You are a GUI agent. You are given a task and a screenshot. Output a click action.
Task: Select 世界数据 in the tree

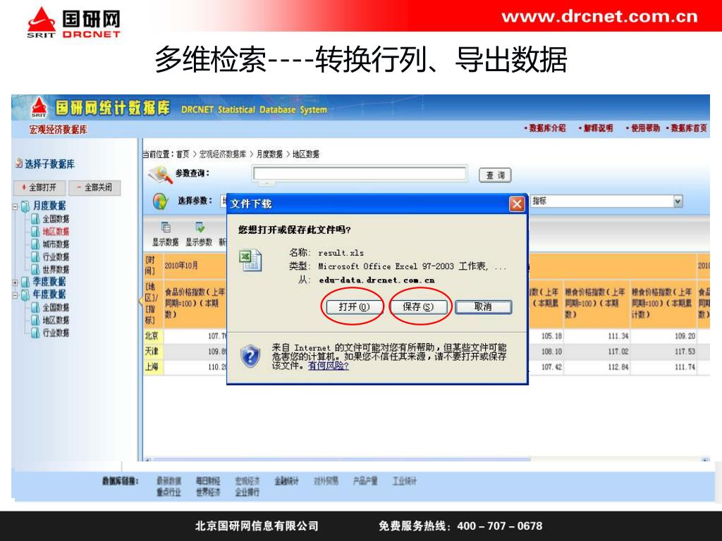click(x=56, y=269)
